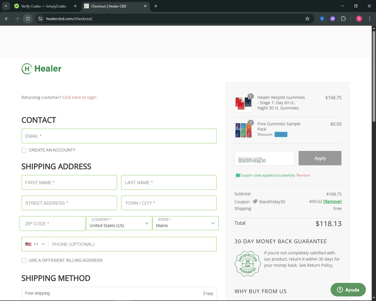
Task: Open the Chrome profile avatar
Action: [359, 19]
